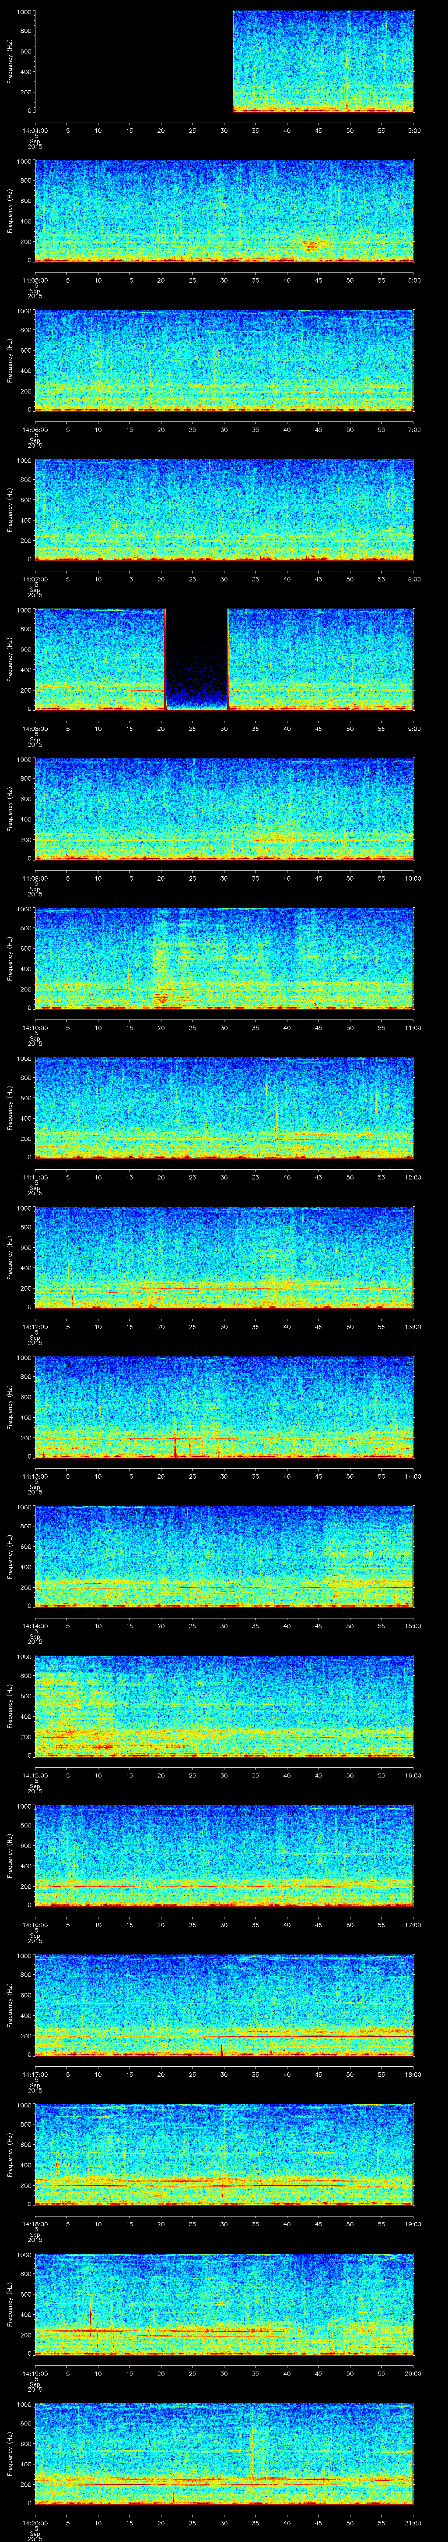
Task: Click the 14:07:00 time axis label
Action: pos(35,579)
